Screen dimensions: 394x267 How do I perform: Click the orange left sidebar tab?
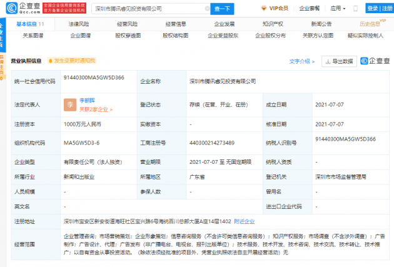pos(2,66)
